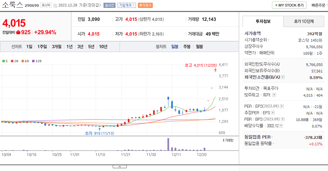Screen dimensions: 328x171
Task: Click the 시가총액 392억원 value
Action: 315,34
